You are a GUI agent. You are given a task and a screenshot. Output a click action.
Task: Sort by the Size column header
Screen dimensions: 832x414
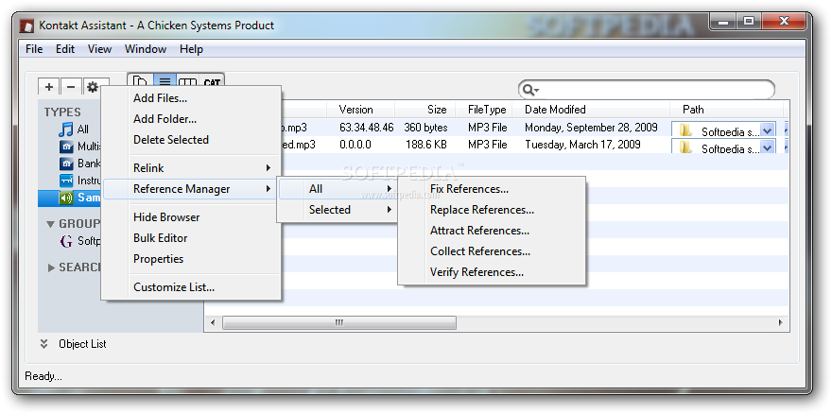pyautogui.click(x=425, y=110)
